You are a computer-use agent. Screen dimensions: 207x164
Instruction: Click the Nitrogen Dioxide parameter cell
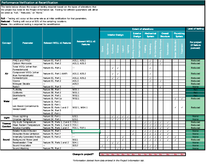pos(27,84)
